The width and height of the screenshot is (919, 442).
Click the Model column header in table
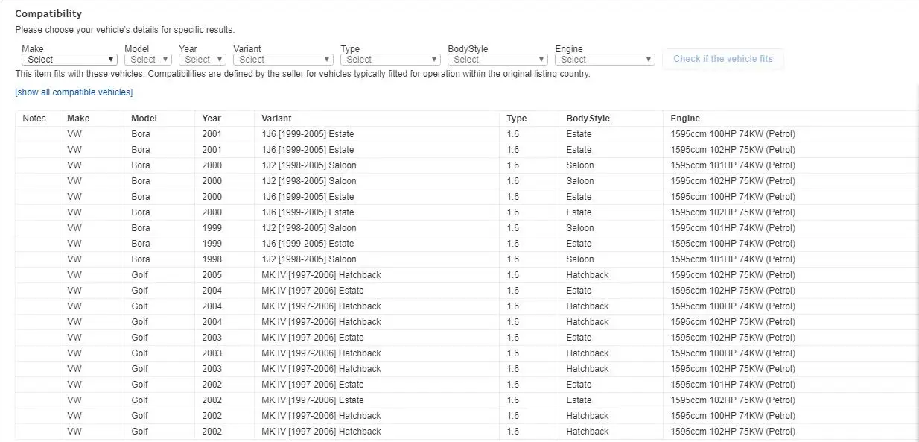(x=160, y=119)
